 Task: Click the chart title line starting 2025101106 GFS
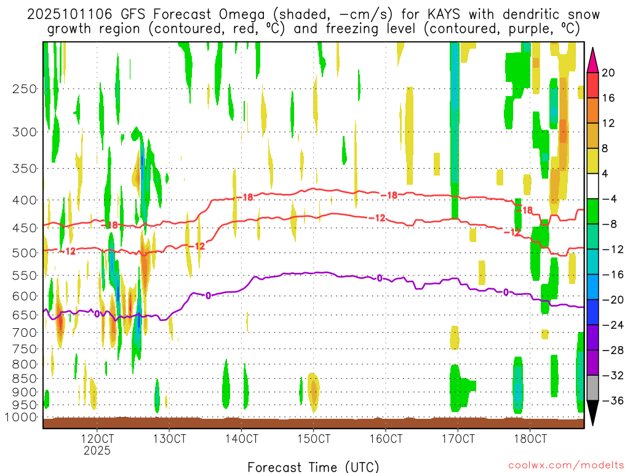pos(313,15)
